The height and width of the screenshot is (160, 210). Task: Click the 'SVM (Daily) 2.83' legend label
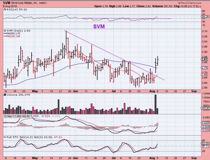pyautogui.click(x=18, y=31)
